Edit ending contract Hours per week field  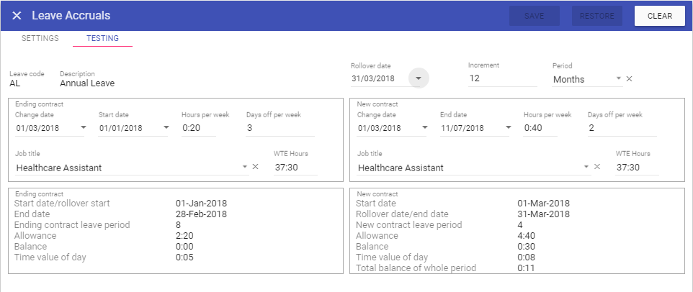(209, 128)
